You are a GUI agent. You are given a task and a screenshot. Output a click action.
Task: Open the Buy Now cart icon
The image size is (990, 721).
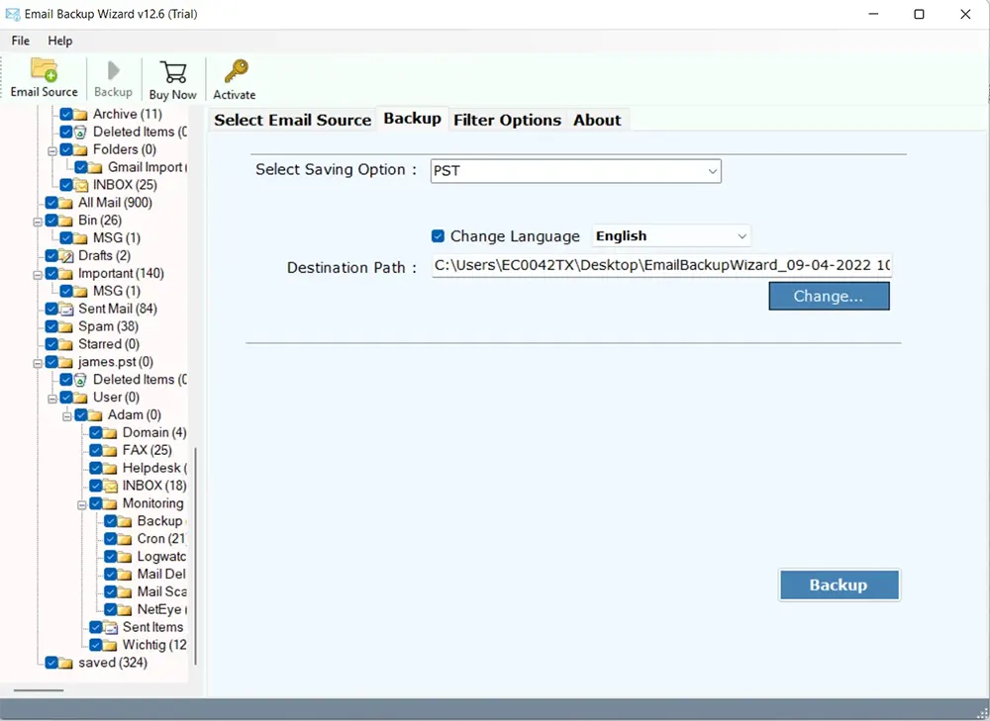pyautogui.click(x=172, y=72)
